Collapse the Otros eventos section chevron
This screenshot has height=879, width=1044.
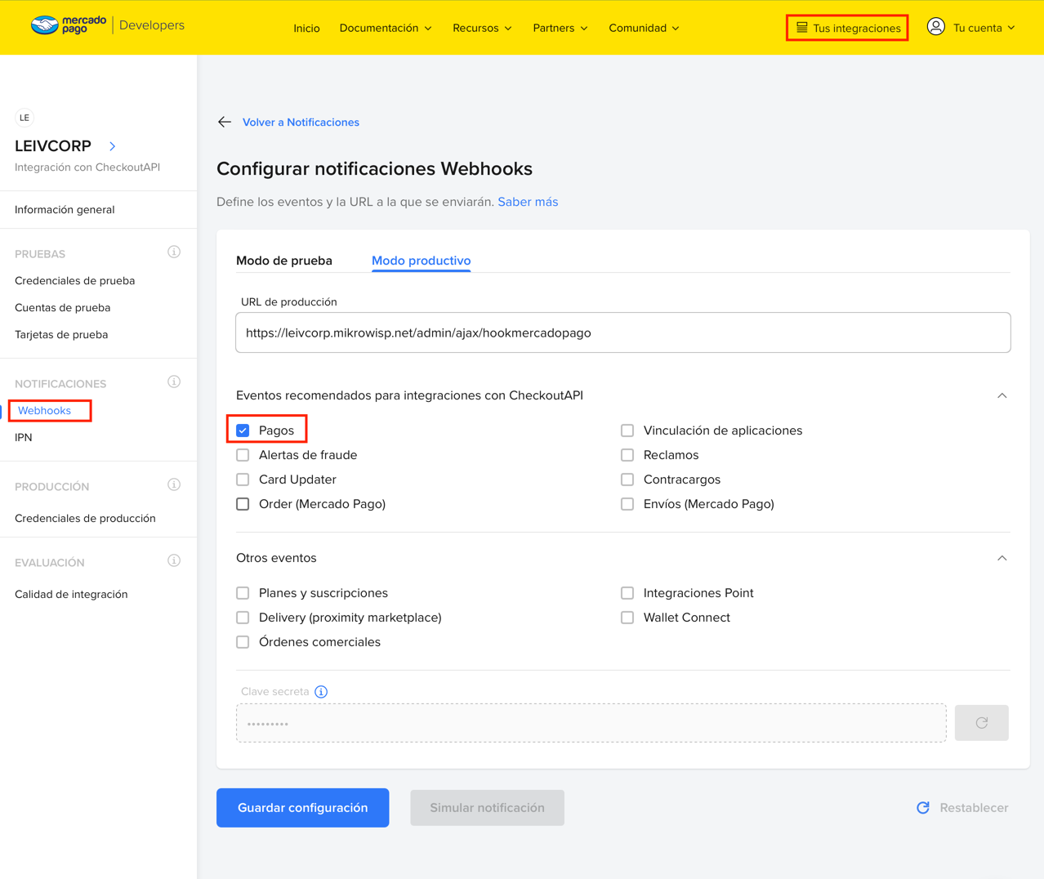pos(1002,558)
